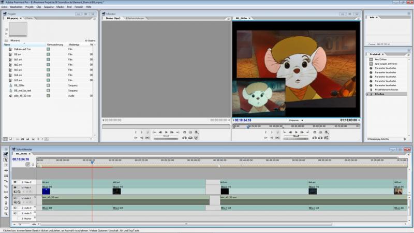Select the Hand tool in toolbox
Image resolution: width=414 pixels, height=233 pixels.
[x=6, y=208]
